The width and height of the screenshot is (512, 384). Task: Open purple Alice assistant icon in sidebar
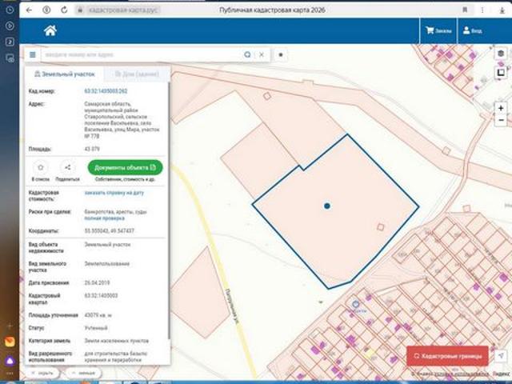click(x=10, y=361)
